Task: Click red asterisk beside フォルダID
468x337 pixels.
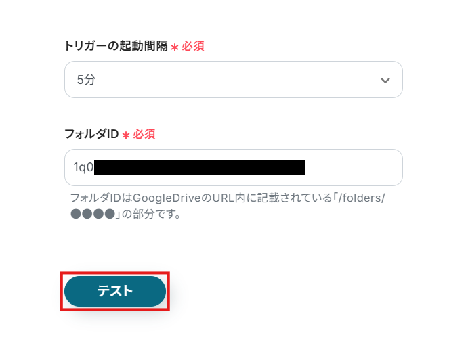Action: tap(126, 135)
